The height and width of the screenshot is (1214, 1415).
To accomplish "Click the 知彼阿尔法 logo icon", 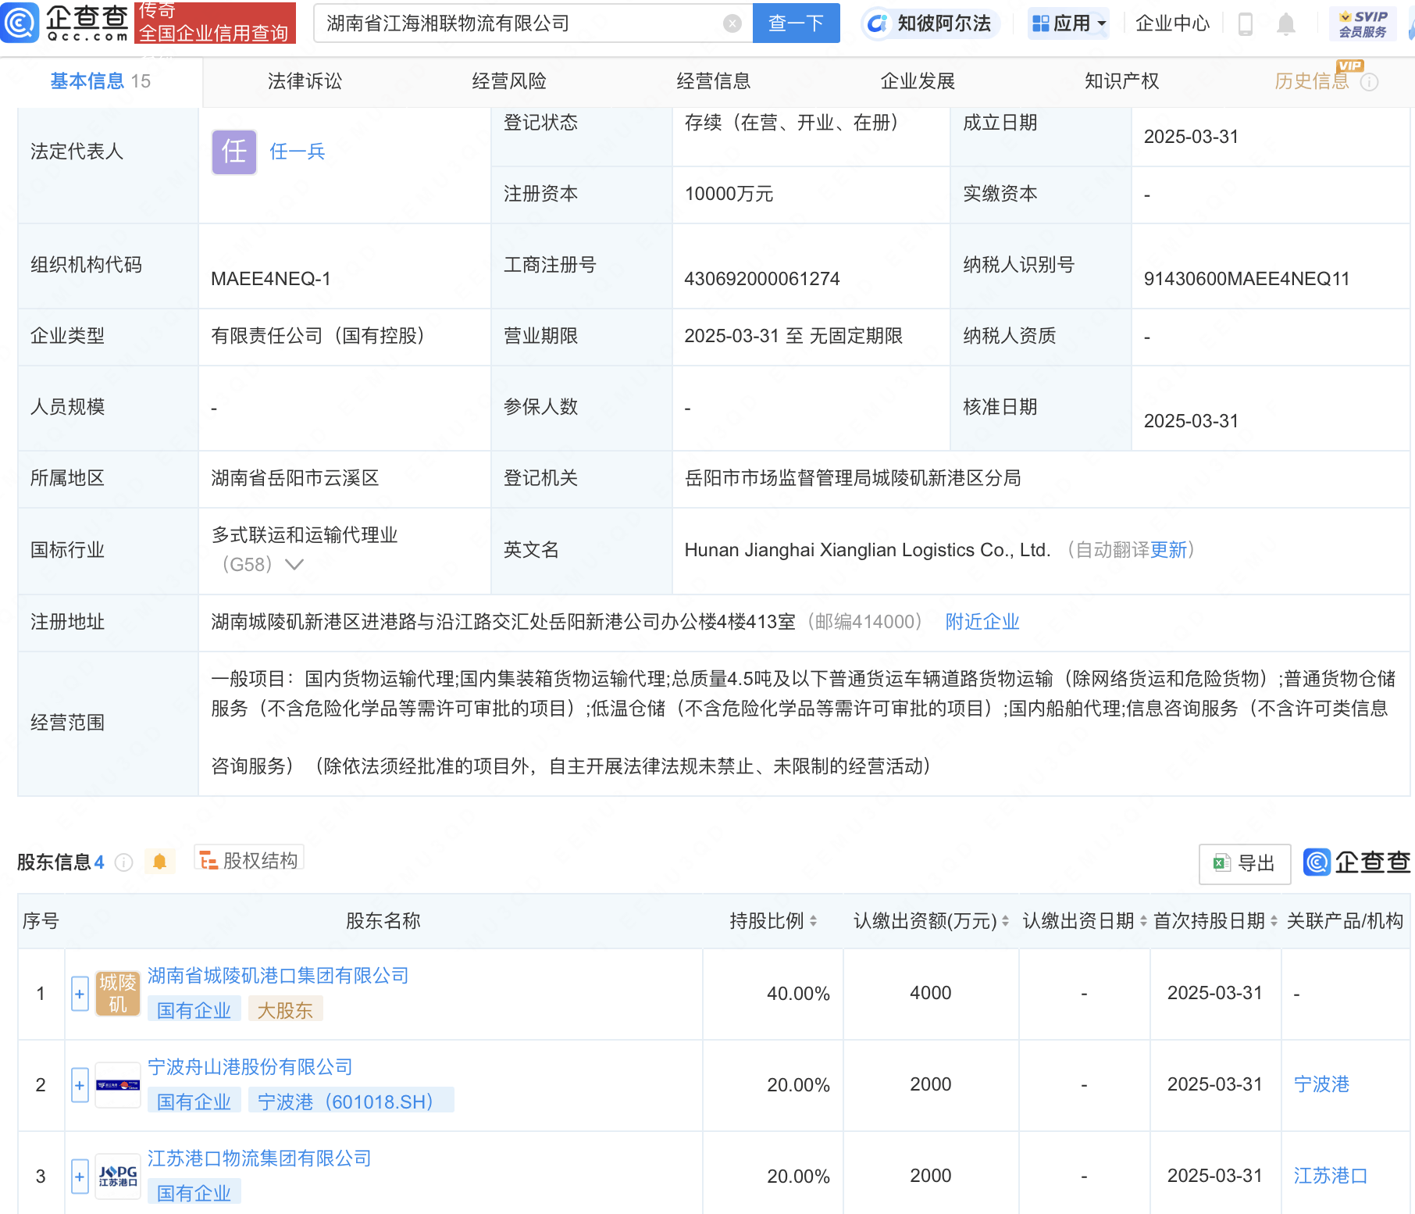I will pyautogui.click(x=878, y=23).
